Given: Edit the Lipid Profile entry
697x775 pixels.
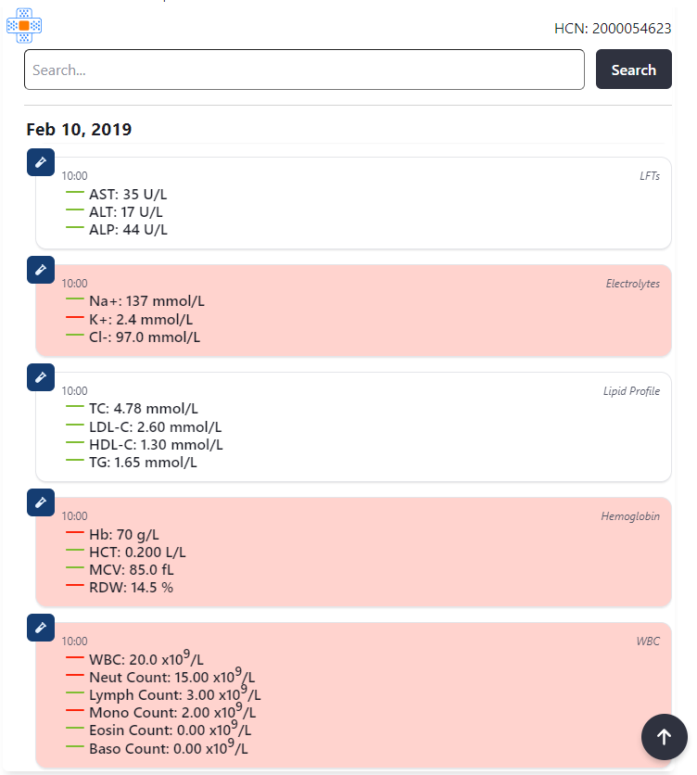Looking at the screenshot, I should 40,377.
